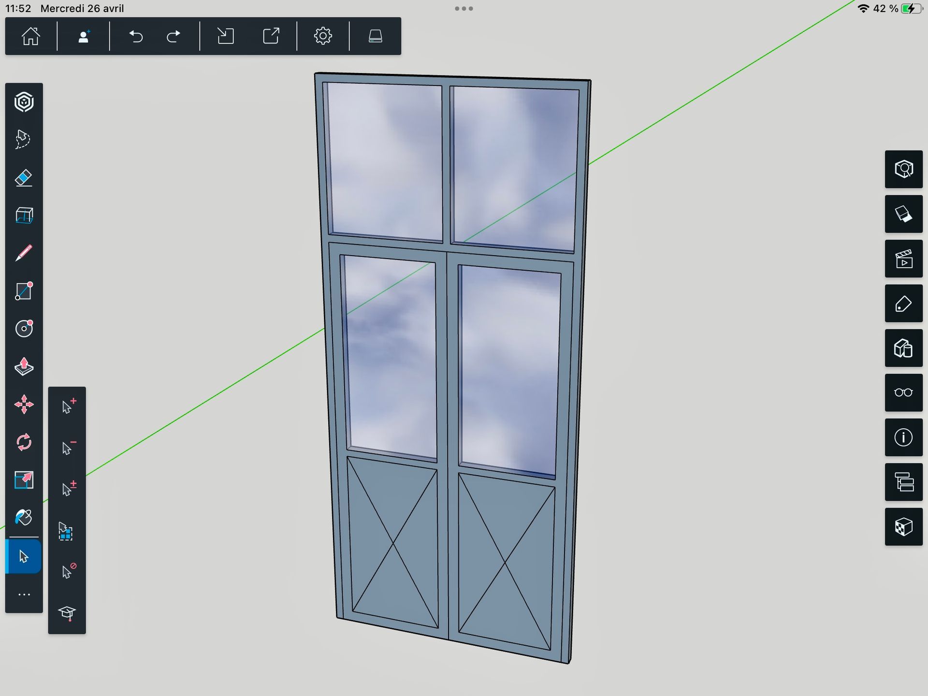The width and height of the screenshot is (928, 696).
Task: Select the Scale tool
Action: (24, 479)
